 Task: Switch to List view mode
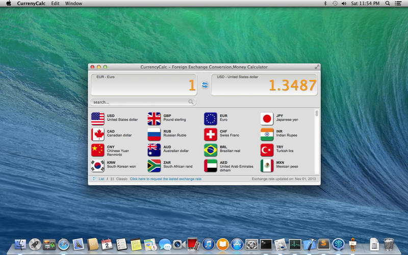point(101,179)
